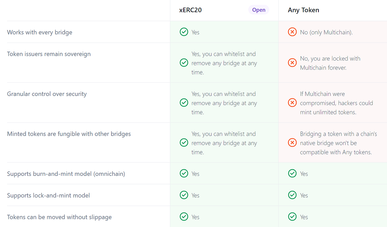Click the red X icon next to 'native bridge won't be compatible'
This screenshot has height=227, width=387.
click(x=292, y=143)
